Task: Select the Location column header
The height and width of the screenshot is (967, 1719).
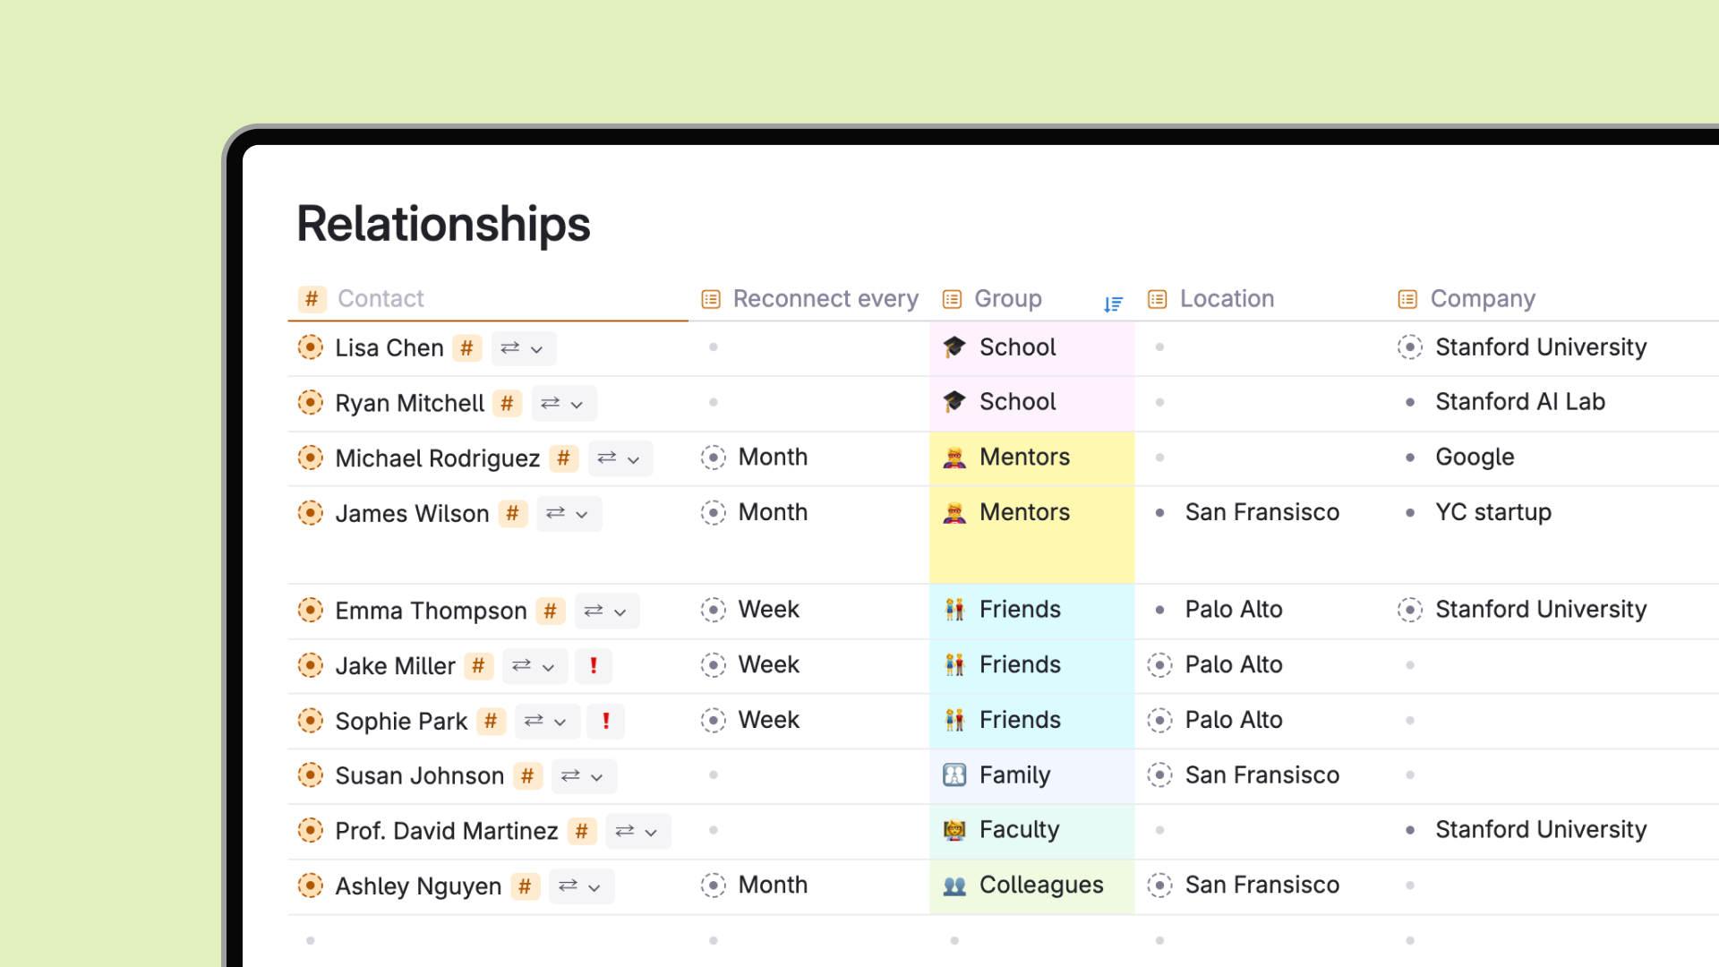Action: [1227, 299]
